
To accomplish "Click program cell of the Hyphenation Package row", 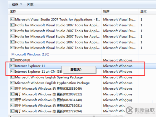I will (x=118, y=83).
